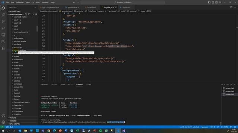This screenshot has width=238, height=133.
Task: Click Explorer vertical scrollbar thumb
Action: point(37,29)
